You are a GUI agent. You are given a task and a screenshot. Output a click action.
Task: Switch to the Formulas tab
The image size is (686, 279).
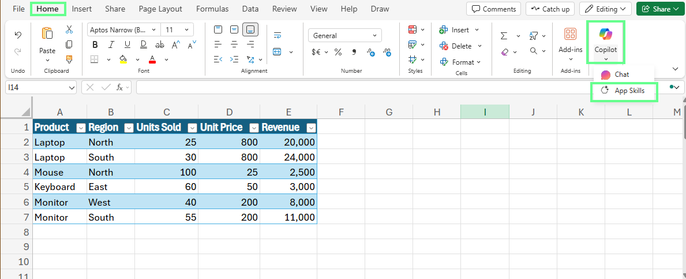pyautogui.click(x=212, y=9)
